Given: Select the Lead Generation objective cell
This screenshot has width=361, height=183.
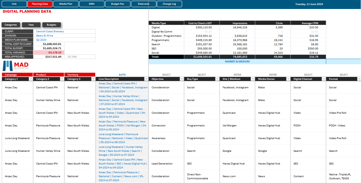Looking at the screenshot, I should pyautogui.click(x=166, y=164).
